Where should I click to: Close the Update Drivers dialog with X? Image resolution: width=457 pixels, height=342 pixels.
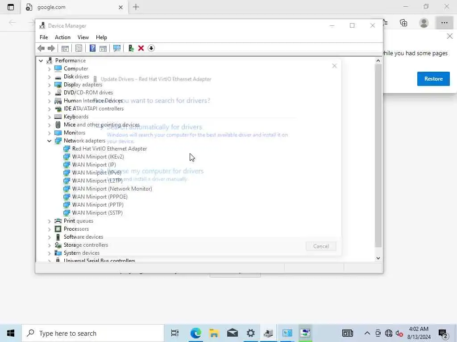pos(334,66)
